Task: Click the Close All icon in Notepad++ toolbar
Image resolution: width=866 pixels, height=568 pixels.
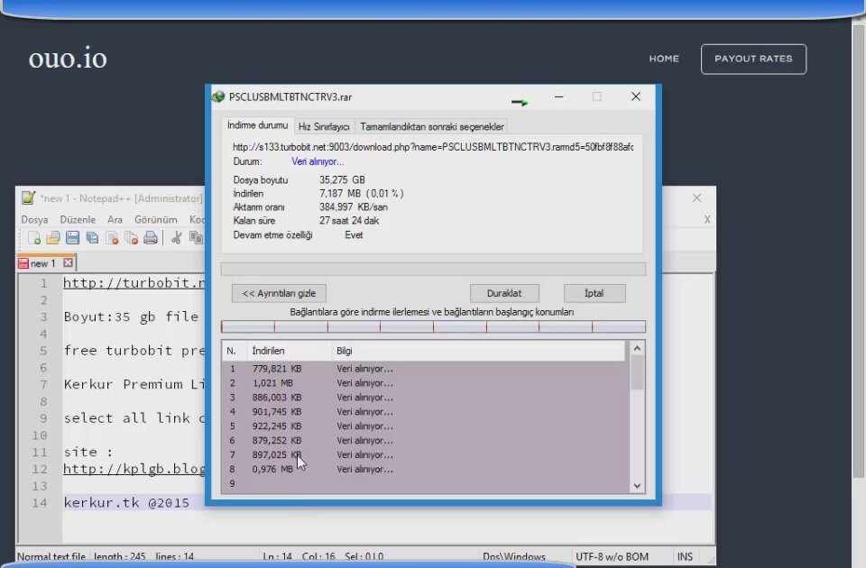Action: click(131, 238)
